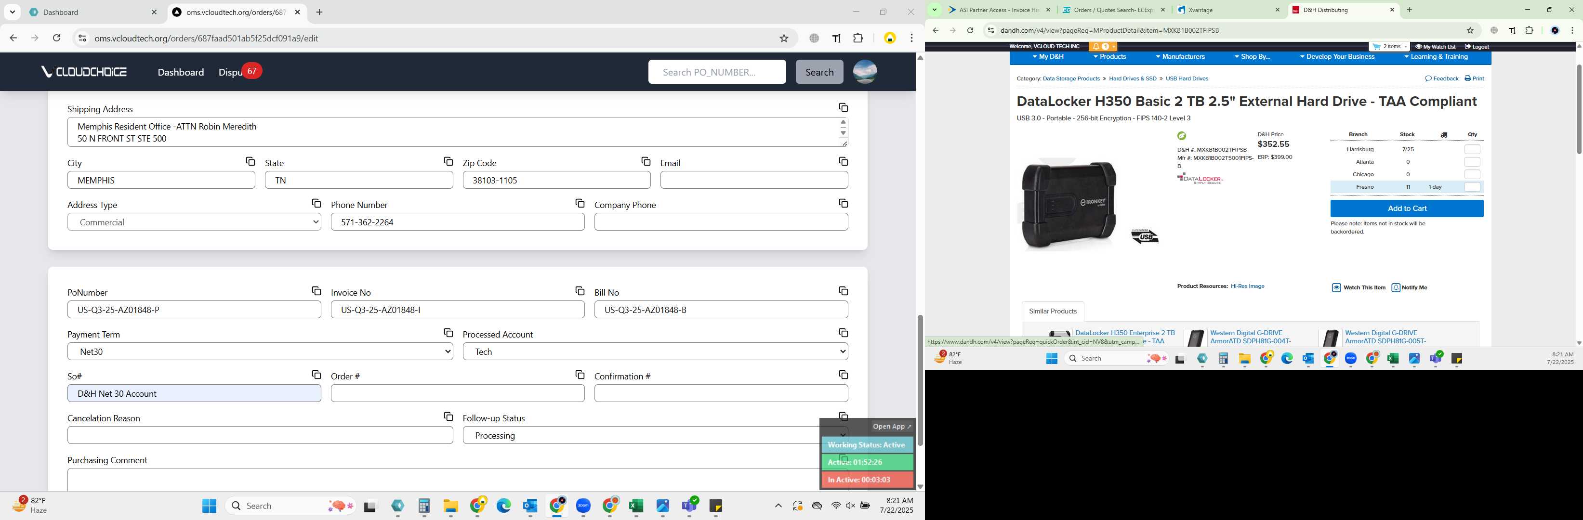
Task: Copy the Bill No field value
Action: [843, 291]
